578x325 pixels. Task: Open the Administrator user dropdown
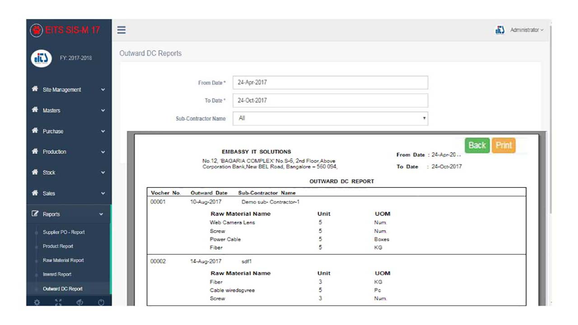click(527, 30)
